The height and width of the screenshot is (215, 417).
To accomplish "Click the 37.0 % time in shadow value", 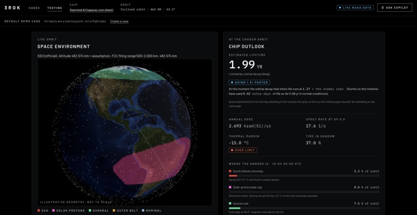I will (x=314, y=143).
